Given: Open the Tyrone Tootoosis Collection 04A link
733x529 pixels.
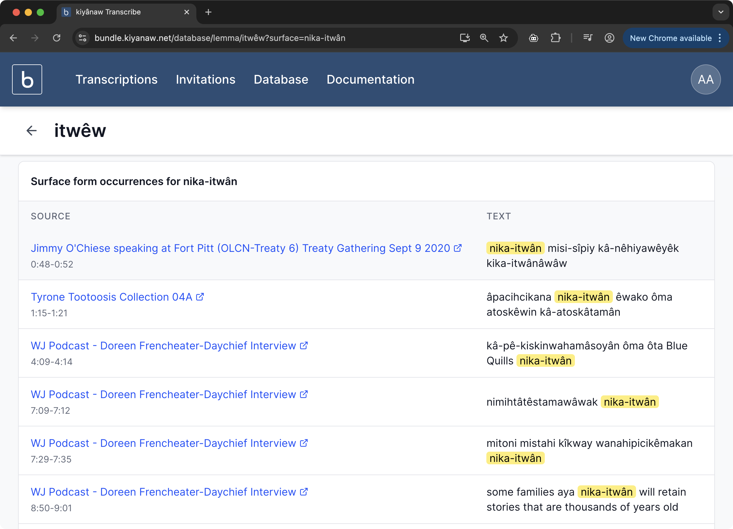Looking at the screenshot, I should tap(111, 297).
